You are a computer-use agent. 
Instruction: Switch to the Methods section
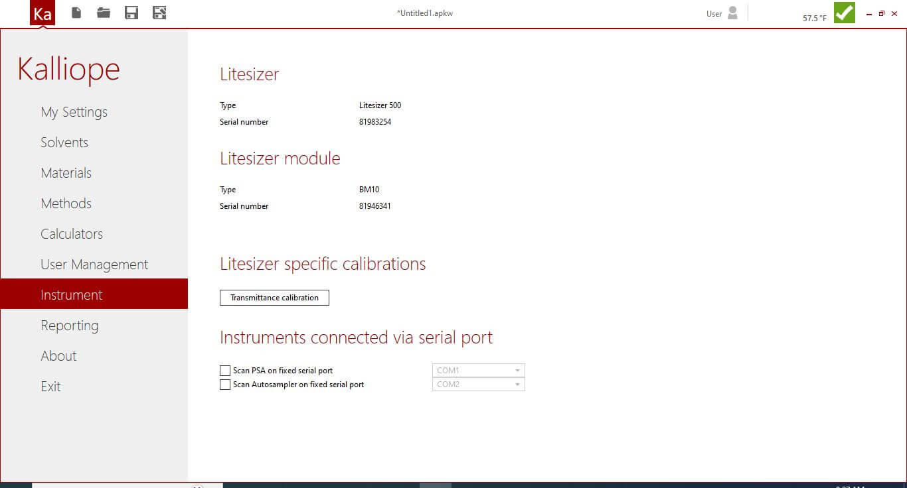point(66,204)
